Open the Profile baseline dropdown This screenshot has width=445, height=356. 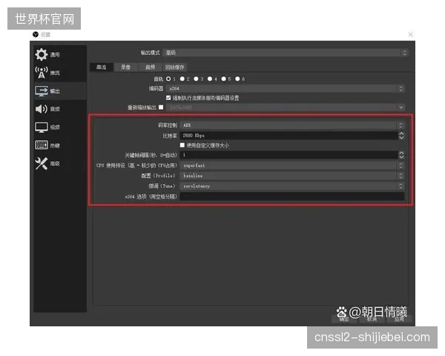tap(292, 176)
